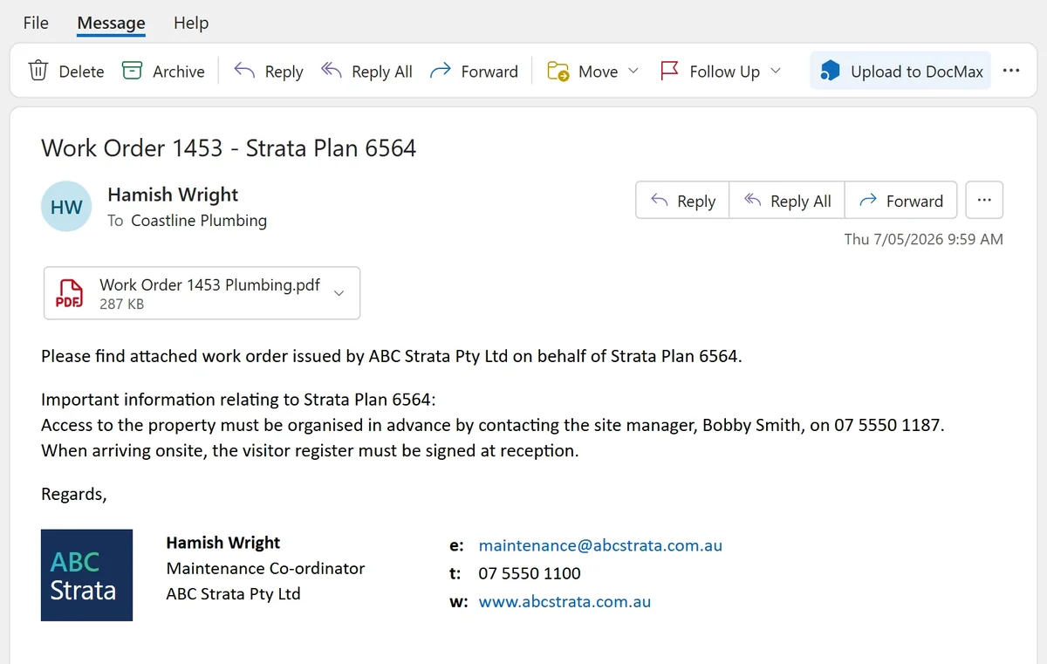
Task: Click sender name Hamish Wright
Action: click(173, 195)
